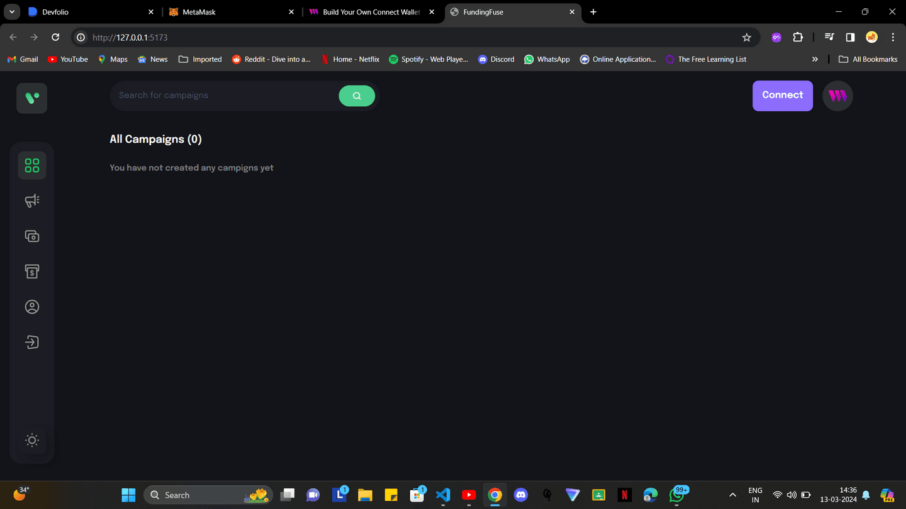Image resolution: width=906 pixels, height=509 pixels.
Task: Open the News bookmark
Action: tap(152, 59)
